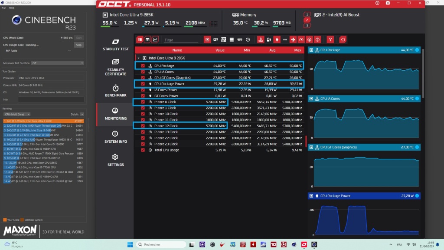Select the Intel Core i9-14900KF ranking row
This screenshot has height=250, width=444.
(x=43, y=130)
